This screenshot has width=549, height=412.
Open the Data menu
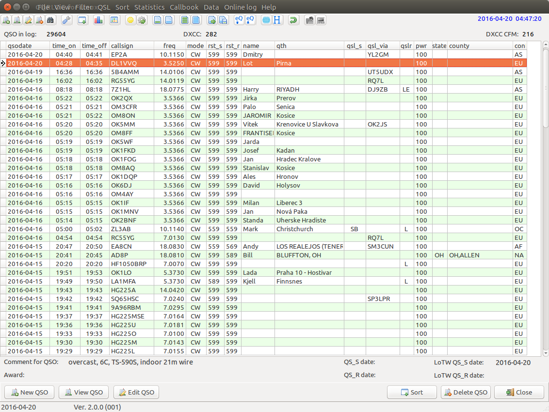tap(211, 7)
